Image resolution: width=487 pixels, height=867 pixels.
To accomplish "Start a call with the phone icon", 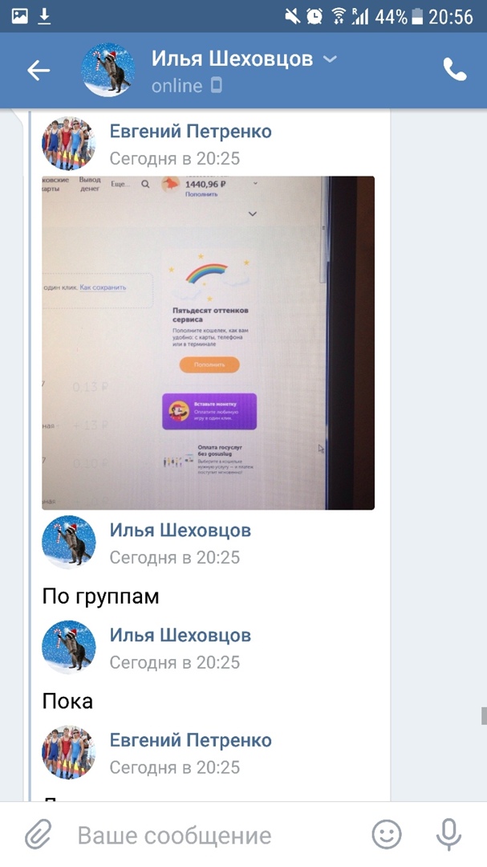I will point(455,70).
